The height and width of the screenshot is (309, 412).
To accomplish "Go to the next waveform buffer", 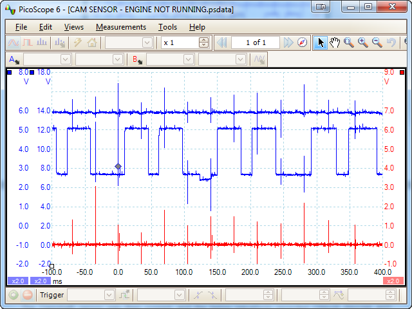I will tap(289, 42).
